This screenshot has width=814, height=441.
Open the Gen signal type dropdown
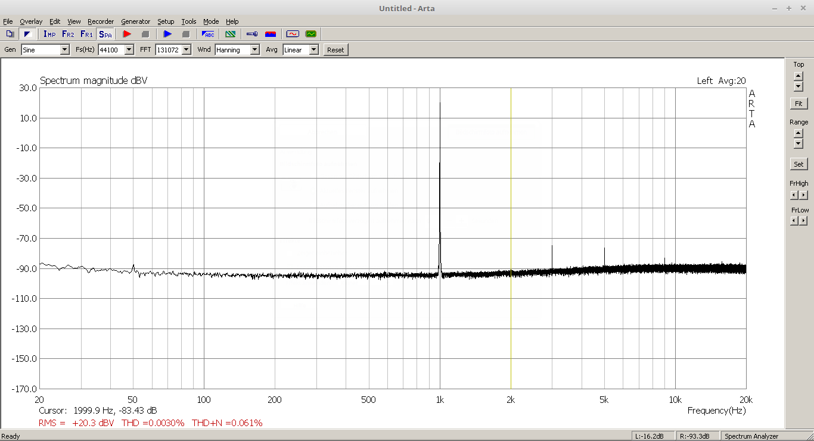(x=64, y=50)
